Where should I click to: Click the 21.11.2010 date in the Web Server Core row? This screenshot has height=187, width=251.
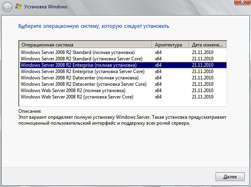click(x=203, y=97)
